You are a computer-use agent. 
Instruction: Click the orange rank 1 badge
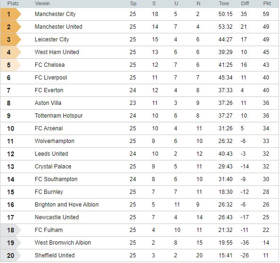pos(11,14)
